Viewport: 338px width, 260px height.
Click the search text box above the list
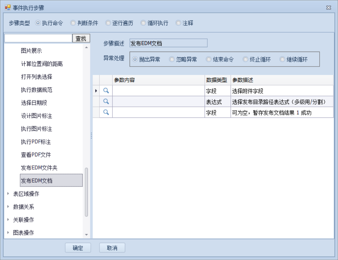38,38
